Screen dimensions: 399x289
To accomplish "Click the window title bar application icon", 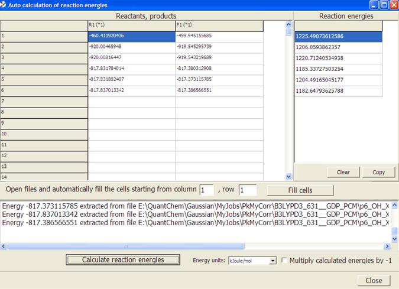I will click(x=5, y=5).
